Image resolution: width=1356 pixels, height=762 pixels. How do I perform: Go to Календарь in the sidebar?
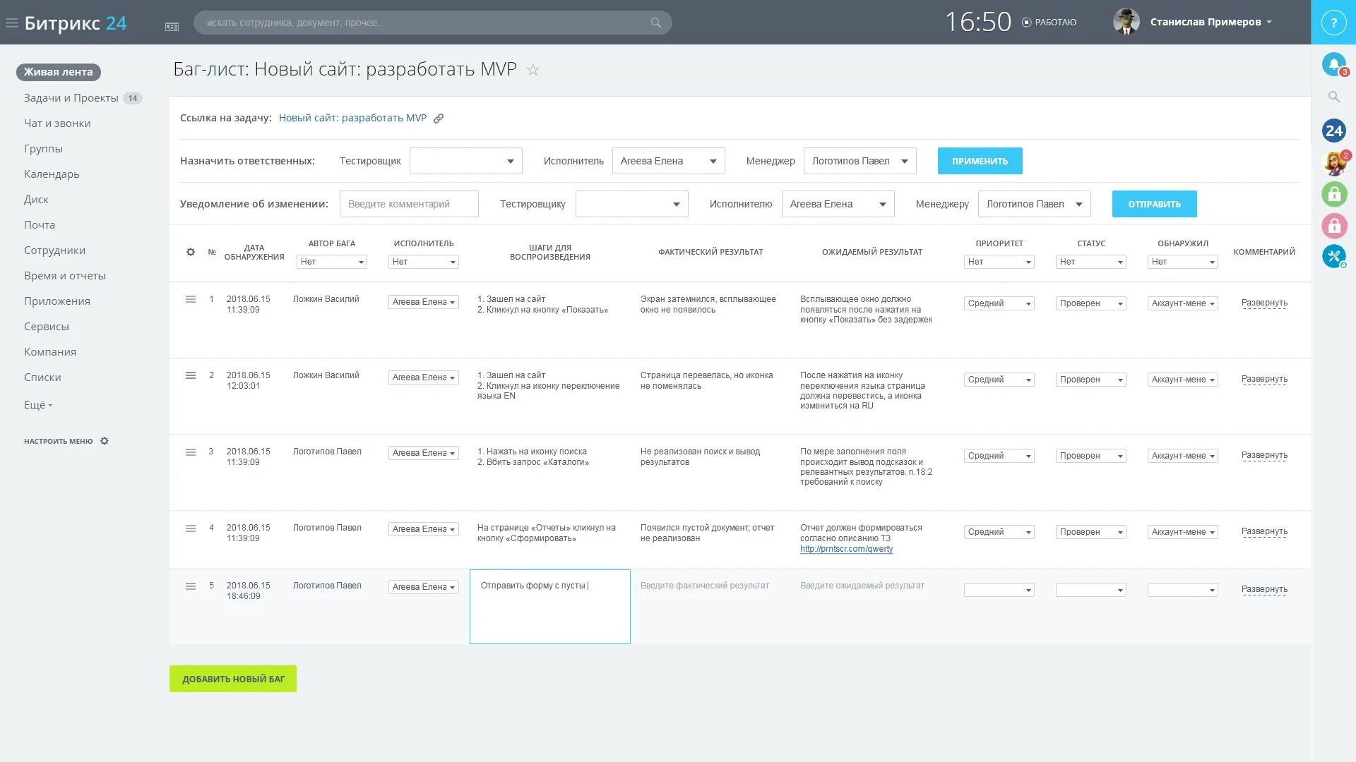(52, 174)
